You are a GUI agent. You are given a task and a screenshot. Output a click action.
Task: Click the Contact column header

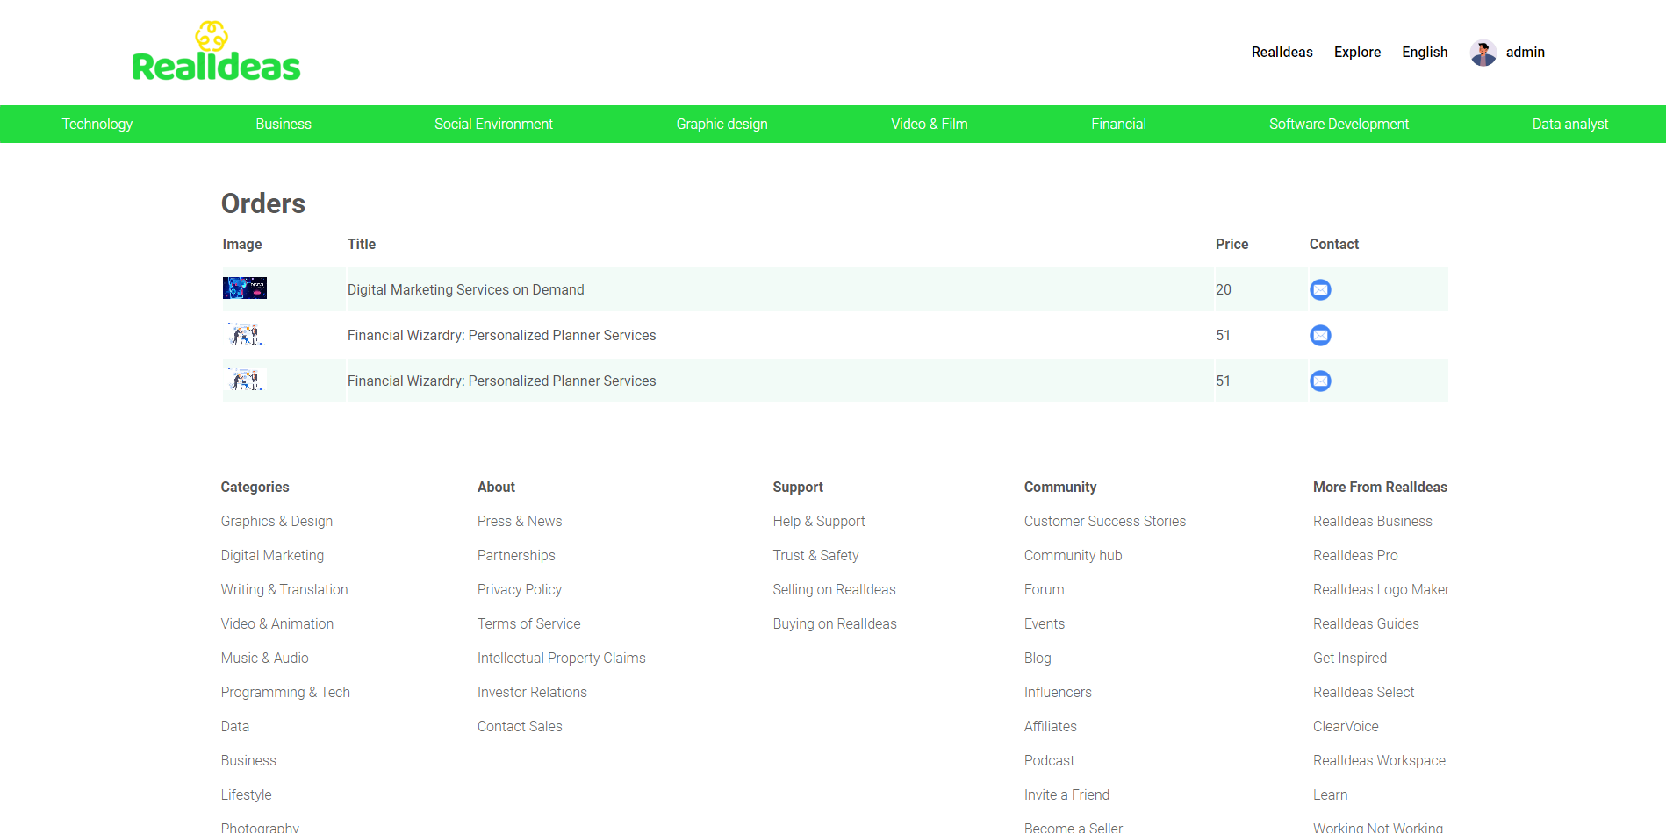click(1334, 245)
